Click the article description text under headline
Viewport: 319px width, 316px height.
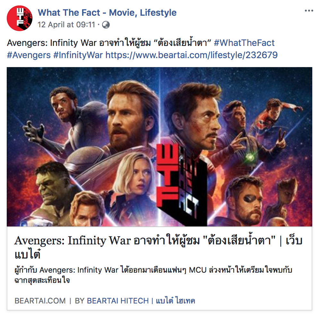[x=153, y=275]
